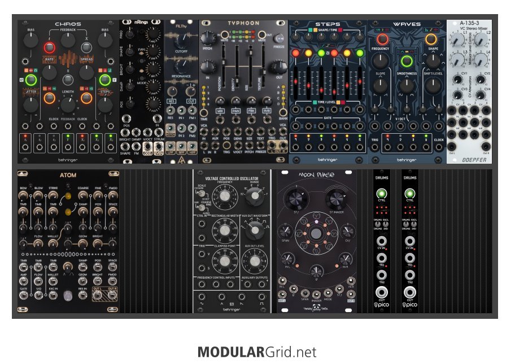
Task: Click the red-ringed button on the Chaos module
Action: 49,47
